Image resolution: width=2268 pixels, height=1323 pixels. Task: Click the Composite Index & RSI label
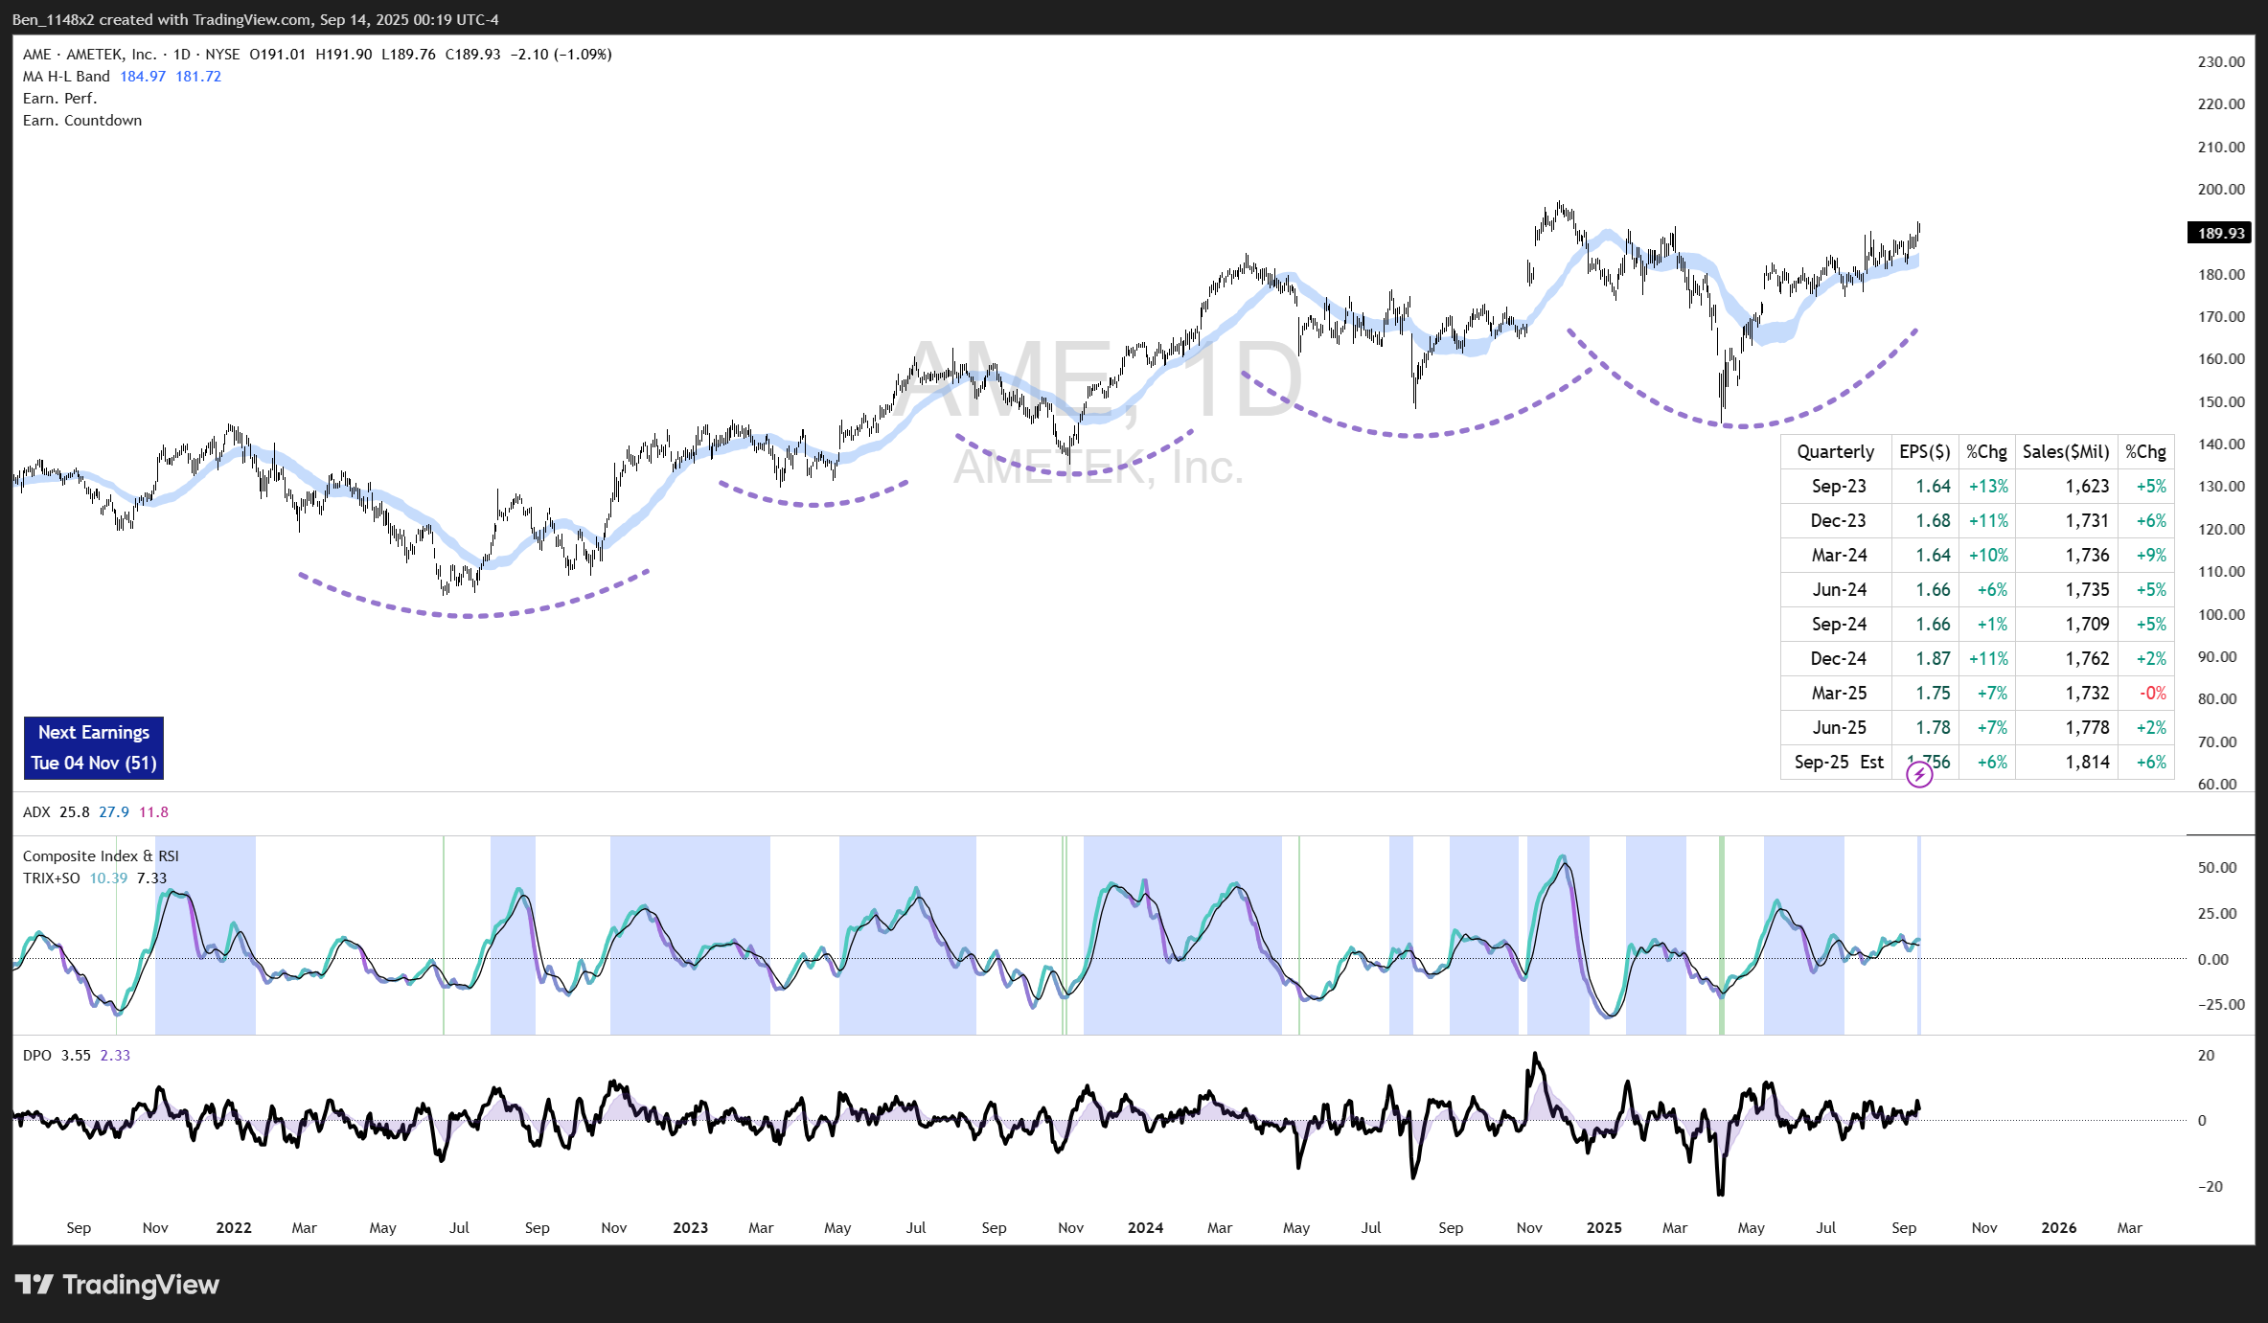pos(101,856)
